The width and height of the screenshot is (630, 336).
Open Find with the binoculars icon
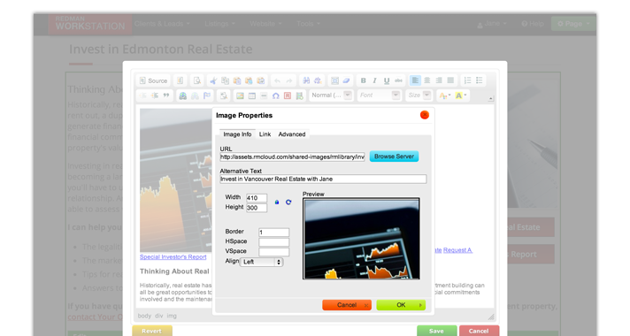(x=306, y=80)
